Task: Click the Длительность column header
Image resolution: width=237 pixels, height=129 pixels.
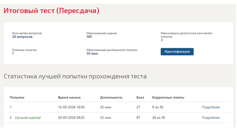Action: tap(111, 97)
